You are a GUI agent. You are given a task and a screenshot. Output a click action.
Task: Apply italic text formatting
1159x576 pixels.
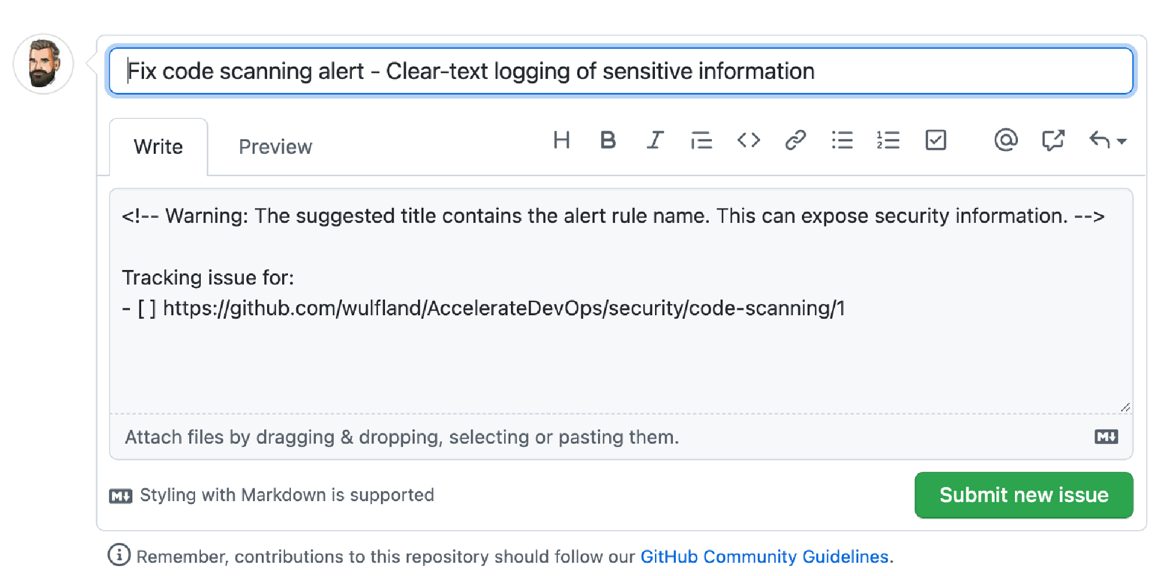tap(655, 140)
